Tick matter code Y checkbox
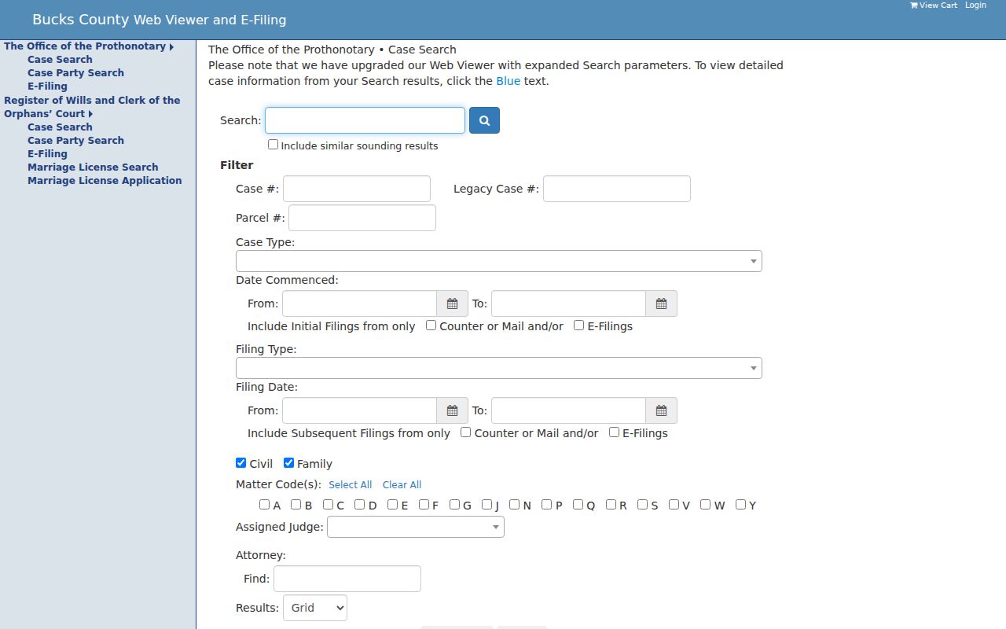The width and height of the screenshot is (1006, 629). (x=740, y=505)
